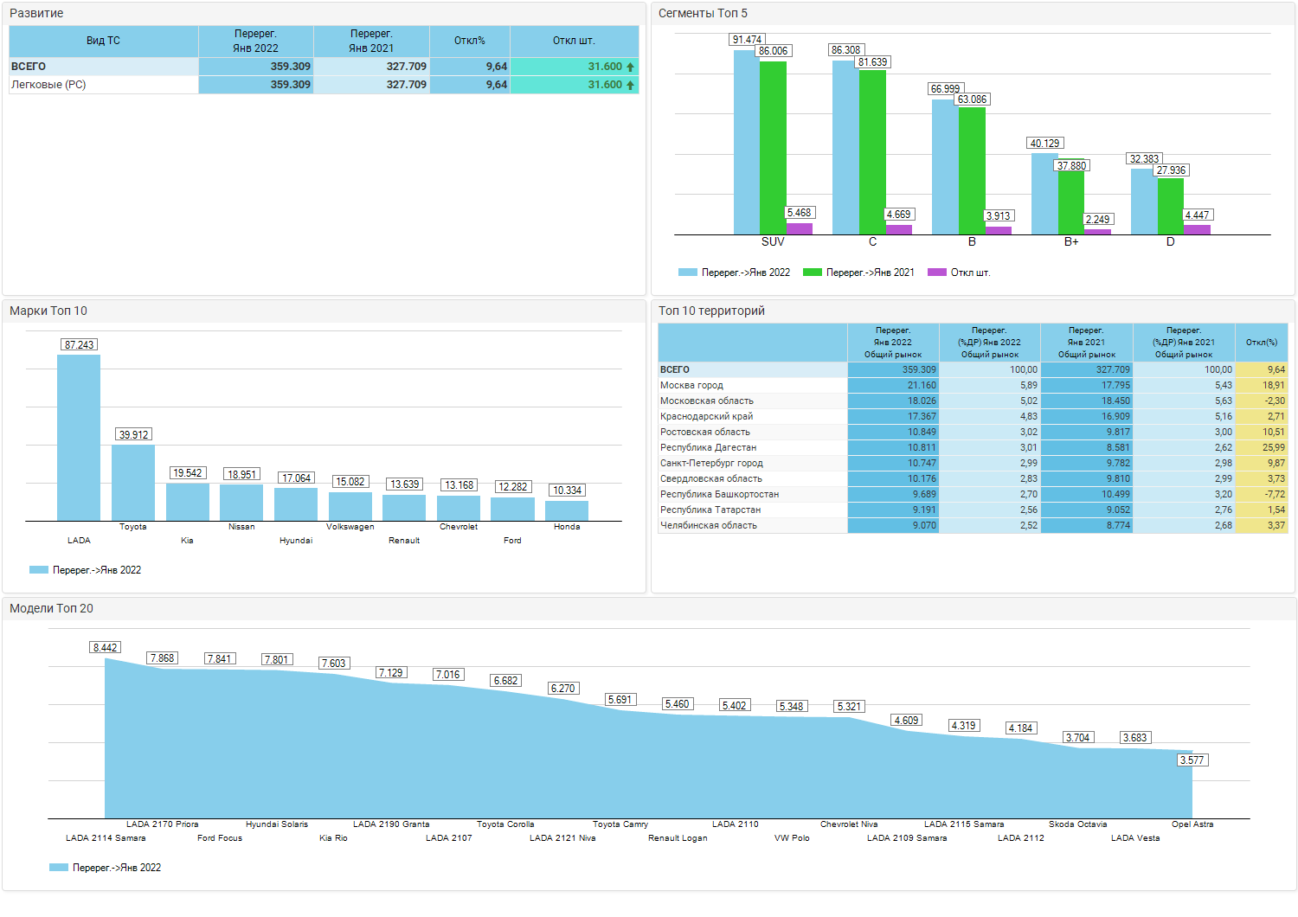Click the LADA 2114 Samara axis label
This screenshot has width=1298, height=917.
point(106,838)
